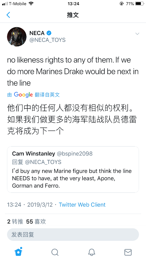Open quoted tweet by Cam Winstanley
The height and width of the screenshot is (261, 146).
click(x=73, y=169)
